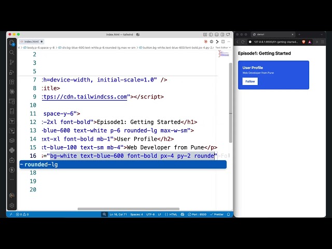This screenshot has height=249, width=332.
Task: Click the status bar icon left of Port 8500
Action: point(182,214)
